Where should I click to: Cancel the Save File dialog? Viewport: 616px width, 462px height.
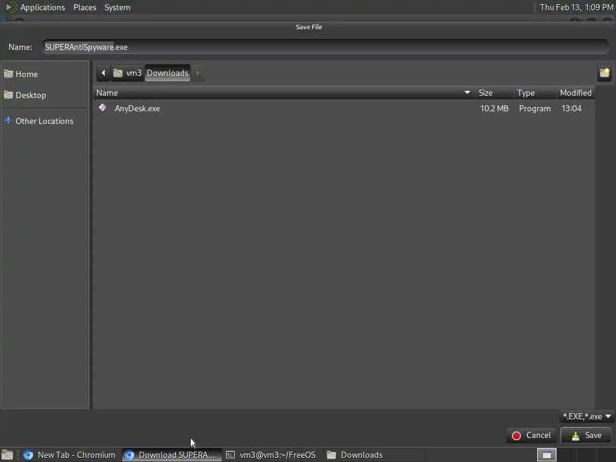pyautogui.click(x=532, y=436)
